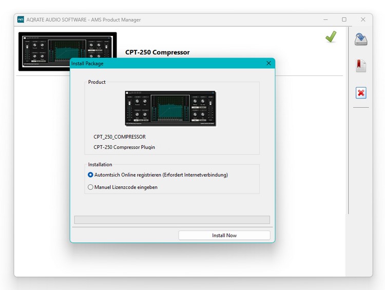Click the compressor thumbnail in Install Package dialog
This screenshot has height=290, width=385.
(170, 108)
